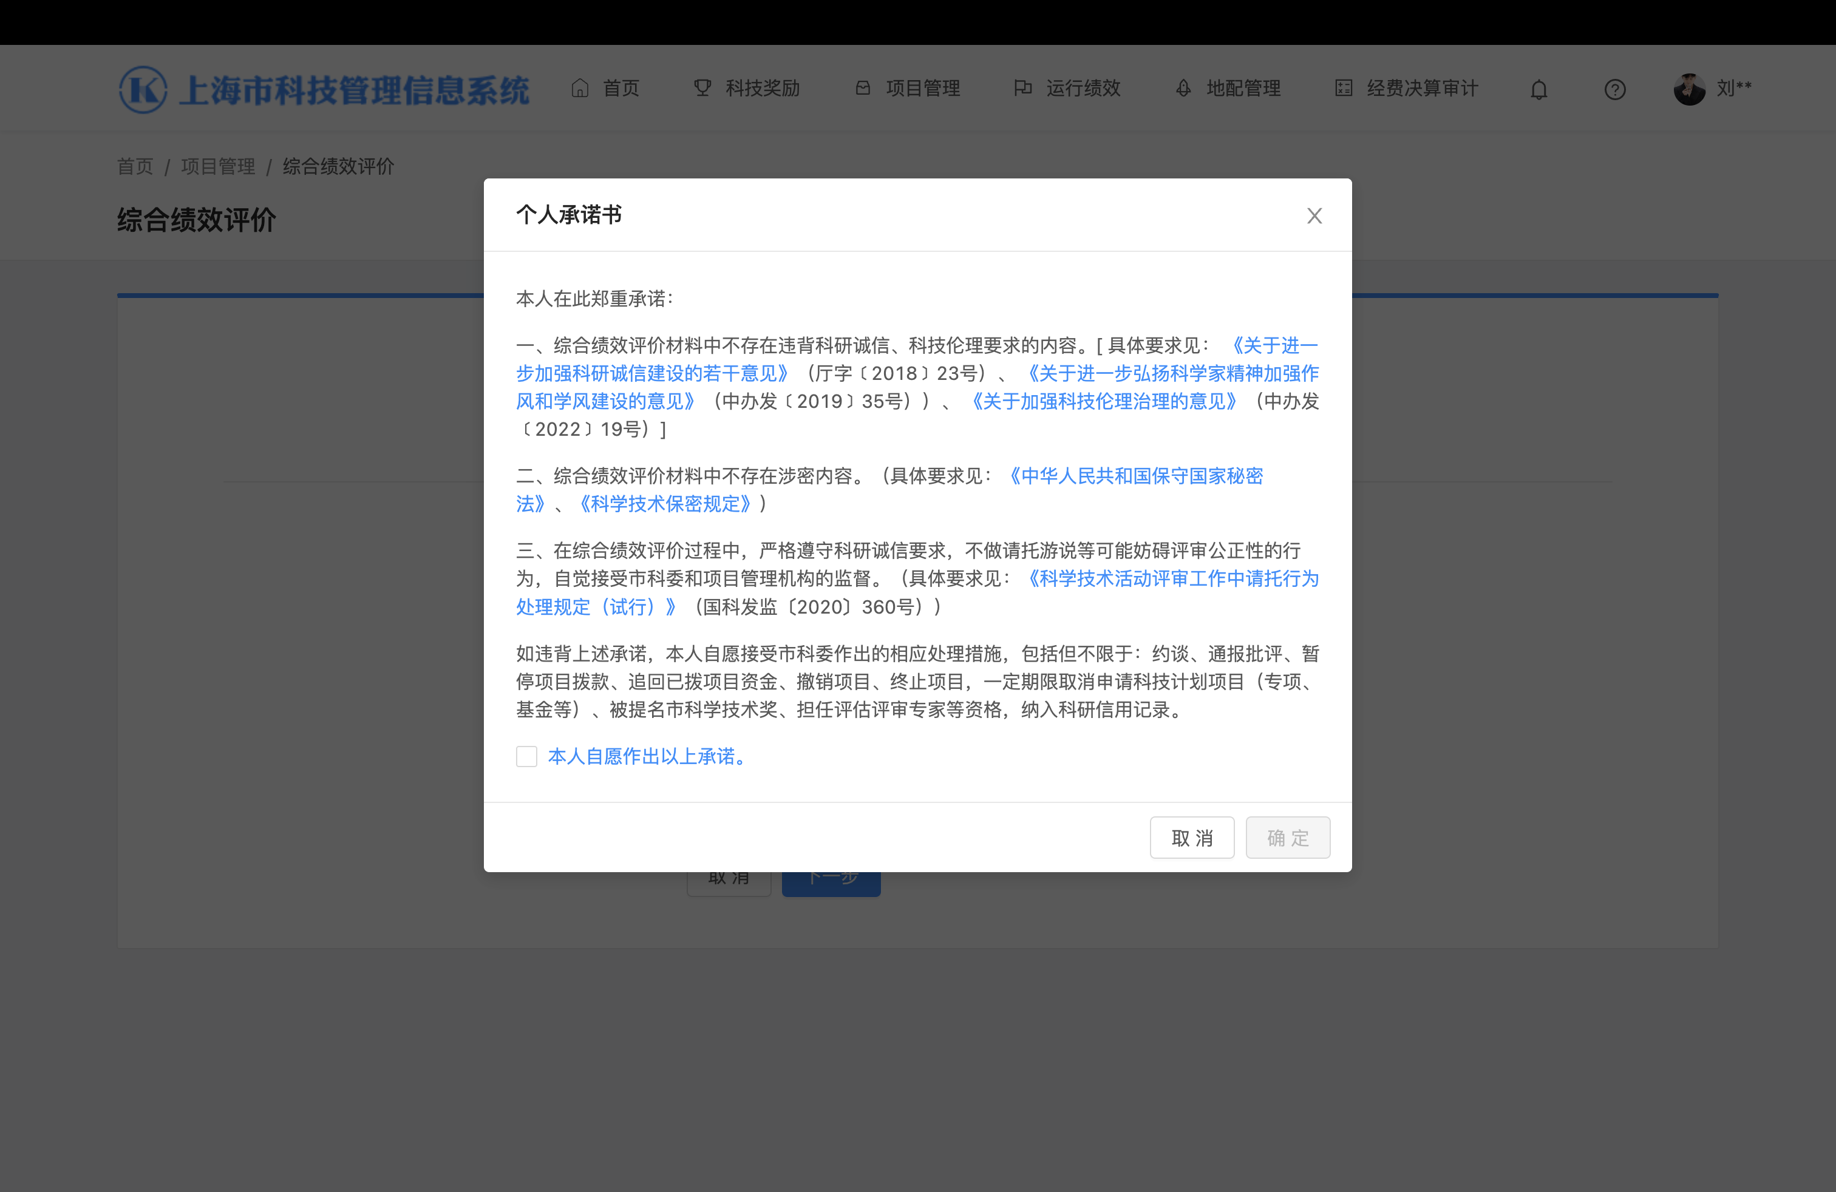
Task: Click the help question mark icon
Action: click(1614, 89)
